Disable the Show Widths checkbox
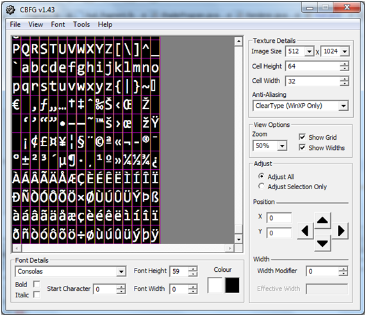366x316 pixels. point(302,147)
